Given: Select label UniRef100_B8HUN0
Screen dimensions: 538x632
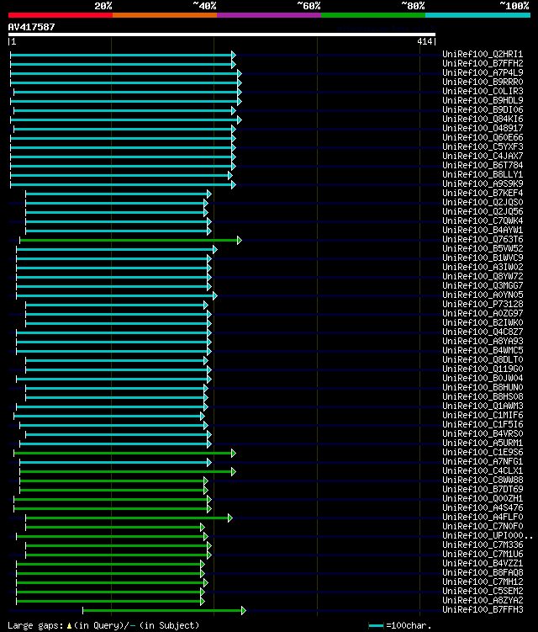Looking at the screenshot, I should click(x=483, y=388).
